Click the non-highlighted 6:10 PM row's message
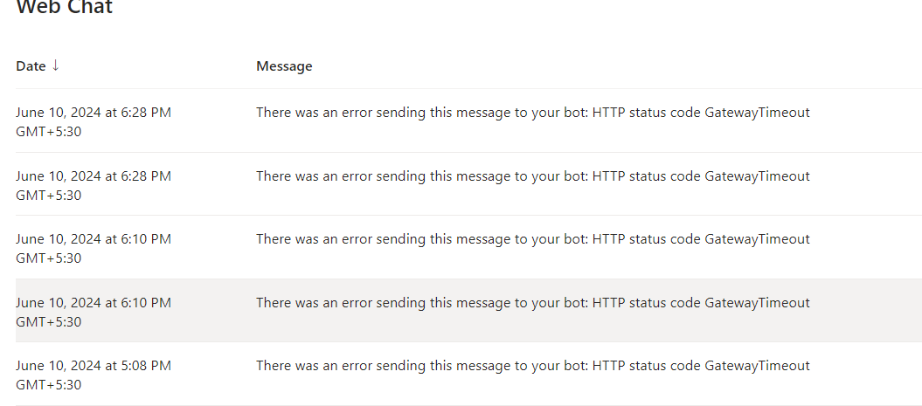Image resolution: width=922 pixels, height=406 pixels. [532, 238]
